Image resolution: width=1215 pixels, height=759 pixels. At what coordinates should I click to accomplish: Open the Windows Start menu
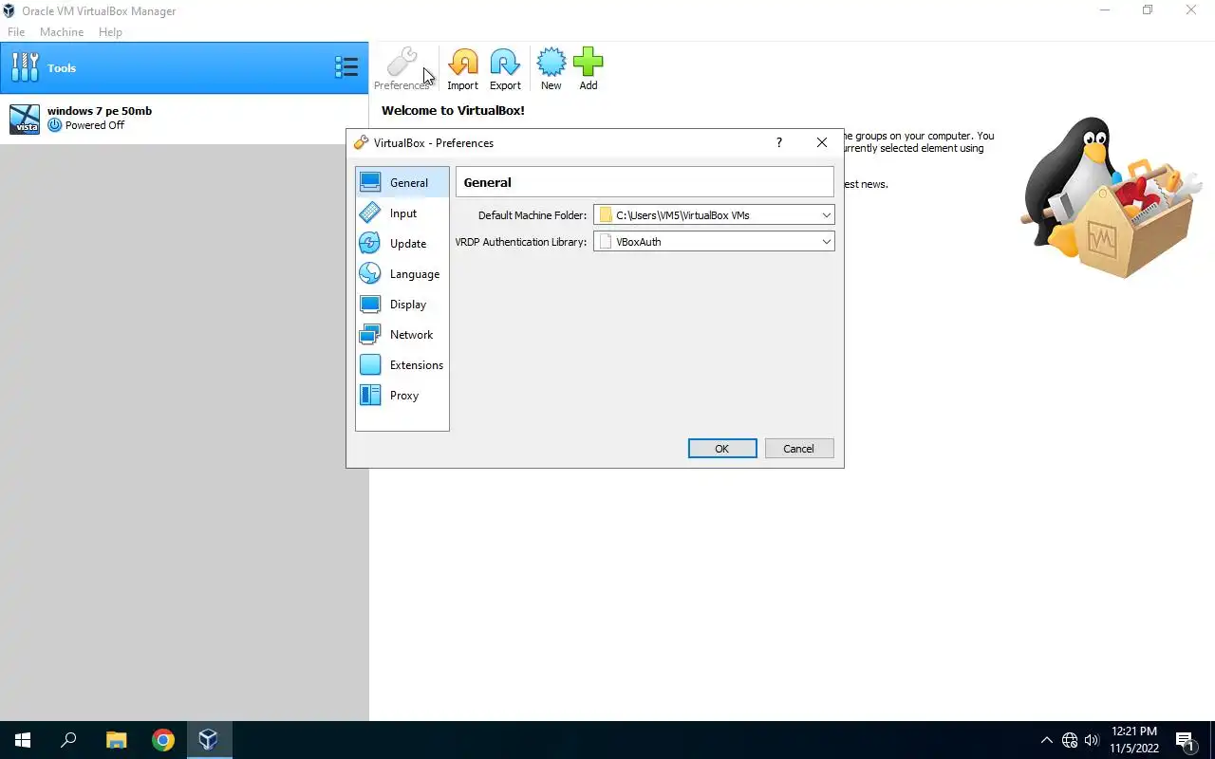coord(23,740)
